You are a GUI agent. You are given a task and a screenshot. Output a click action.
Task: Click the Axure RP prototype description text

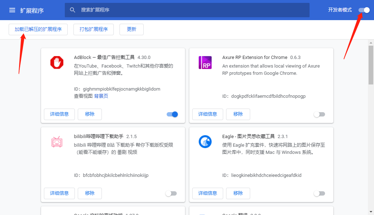[271, 70]
